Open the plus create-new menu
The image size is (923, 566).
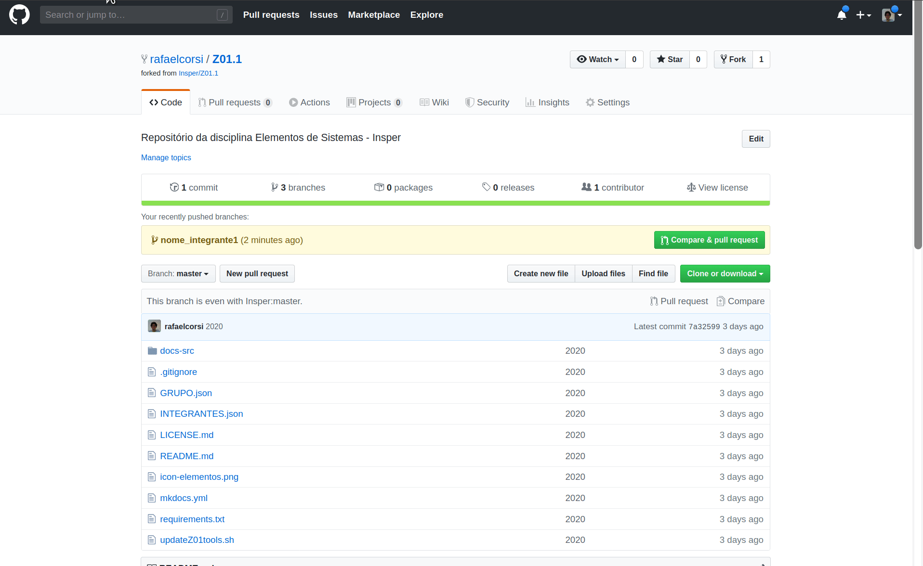(x=863, y=15)
